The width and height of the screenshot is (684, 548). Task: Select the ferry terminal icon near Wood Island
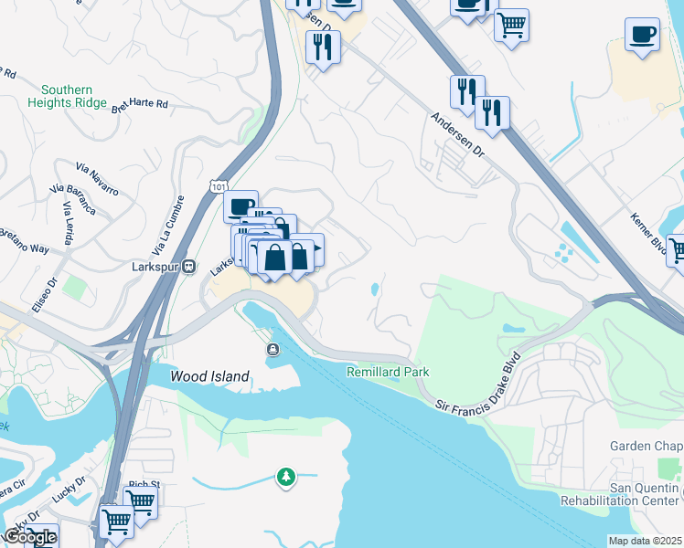point(273,350)
